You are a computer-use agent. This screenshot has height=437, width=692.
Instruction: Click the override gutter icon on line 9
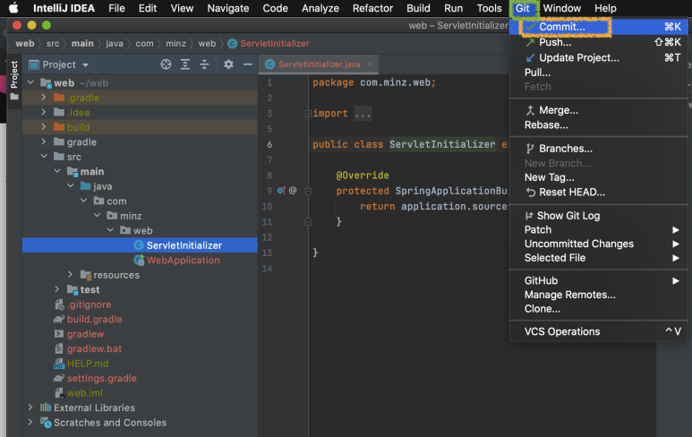click(281, 191)
